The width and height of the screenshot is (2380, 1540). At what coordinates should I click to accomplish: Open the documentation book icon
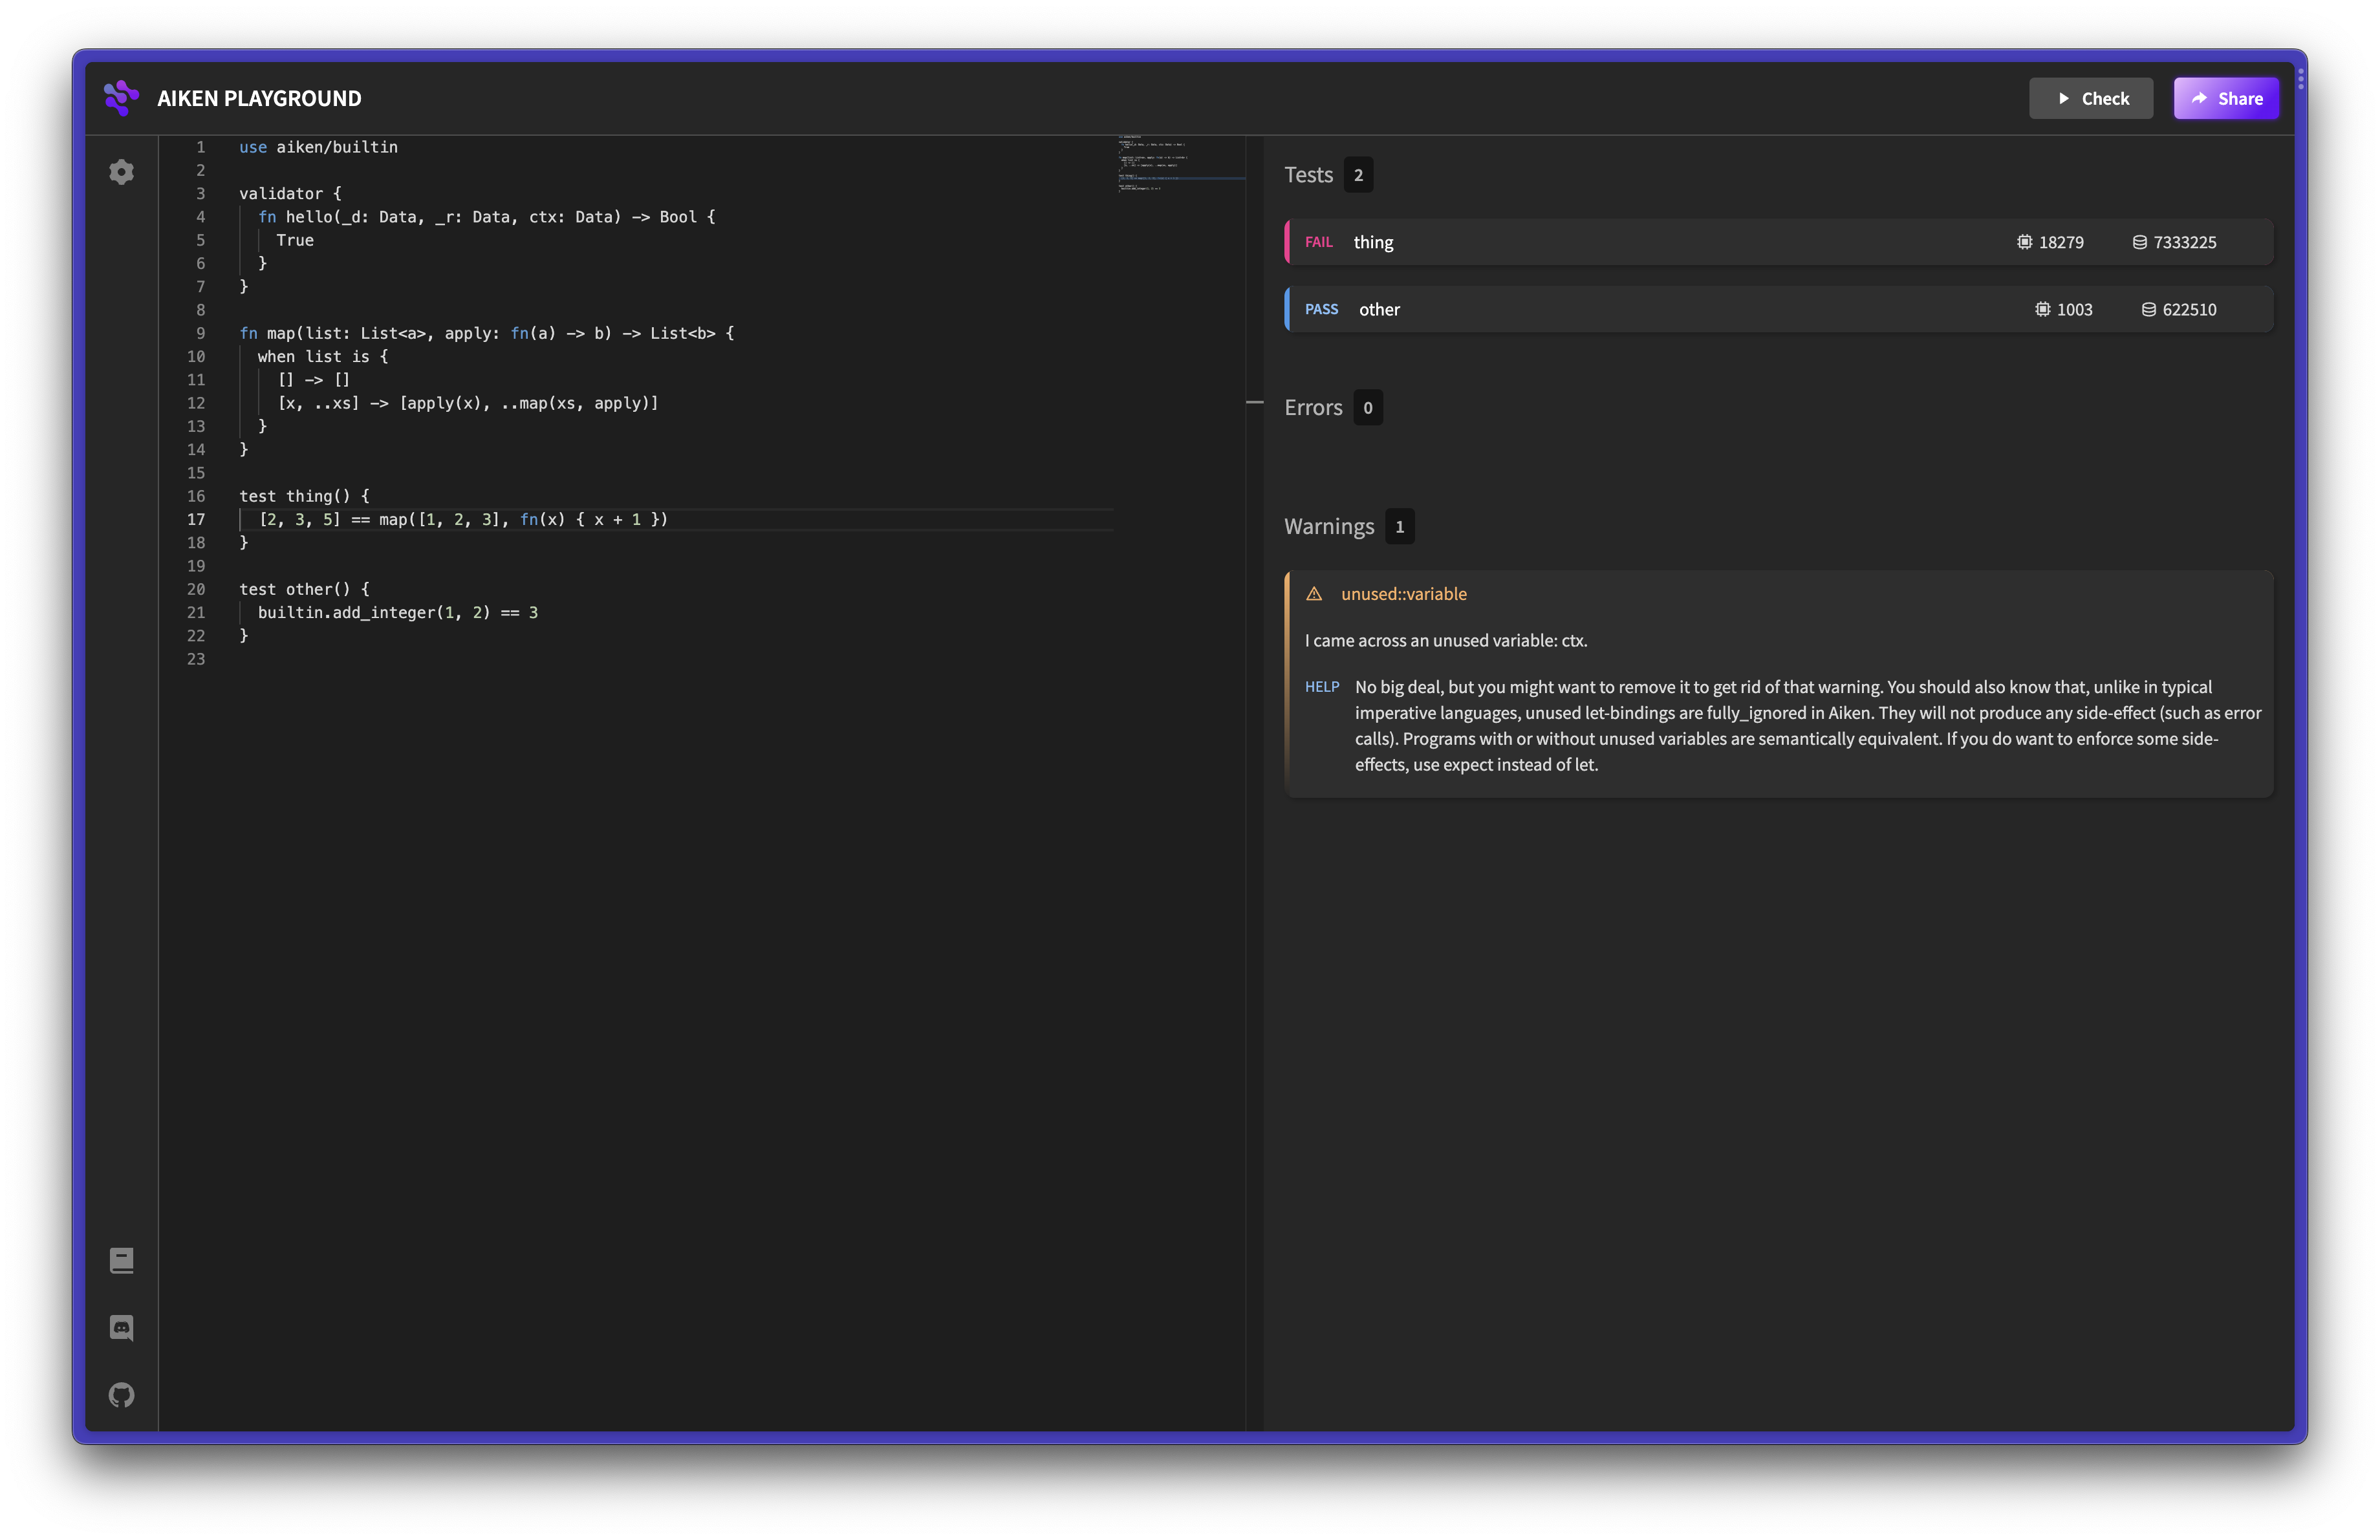coord(121,1260)
